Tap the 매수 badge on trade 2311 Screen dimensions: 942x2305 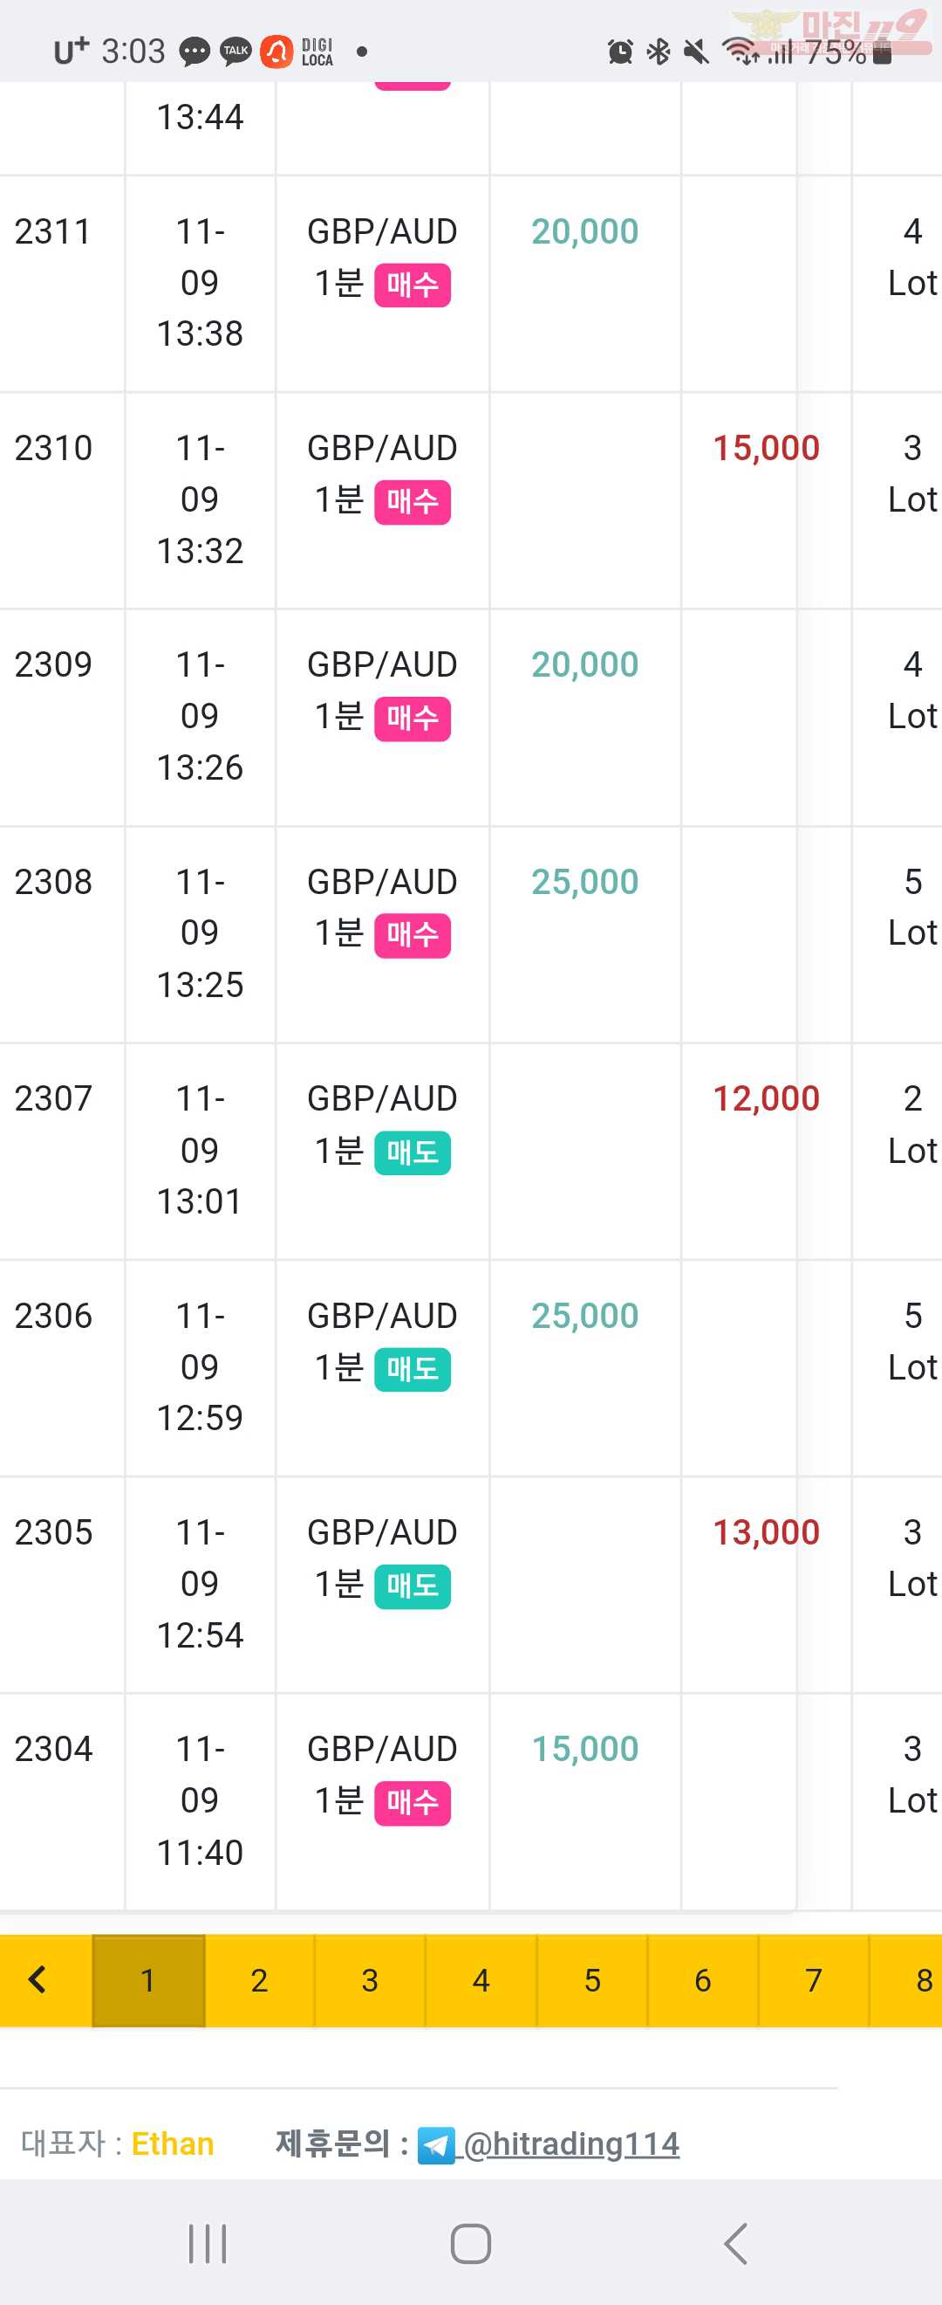pos(412,285)
